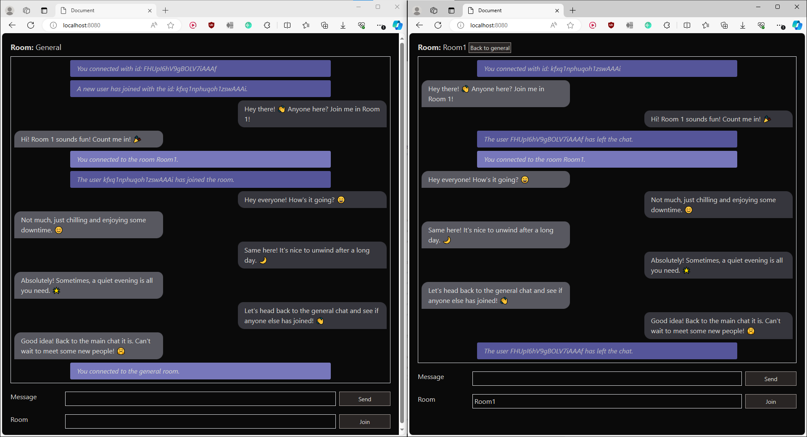Open a new tab in Room1 browser
Screen dimensions: 807x437
coord(572,11)
